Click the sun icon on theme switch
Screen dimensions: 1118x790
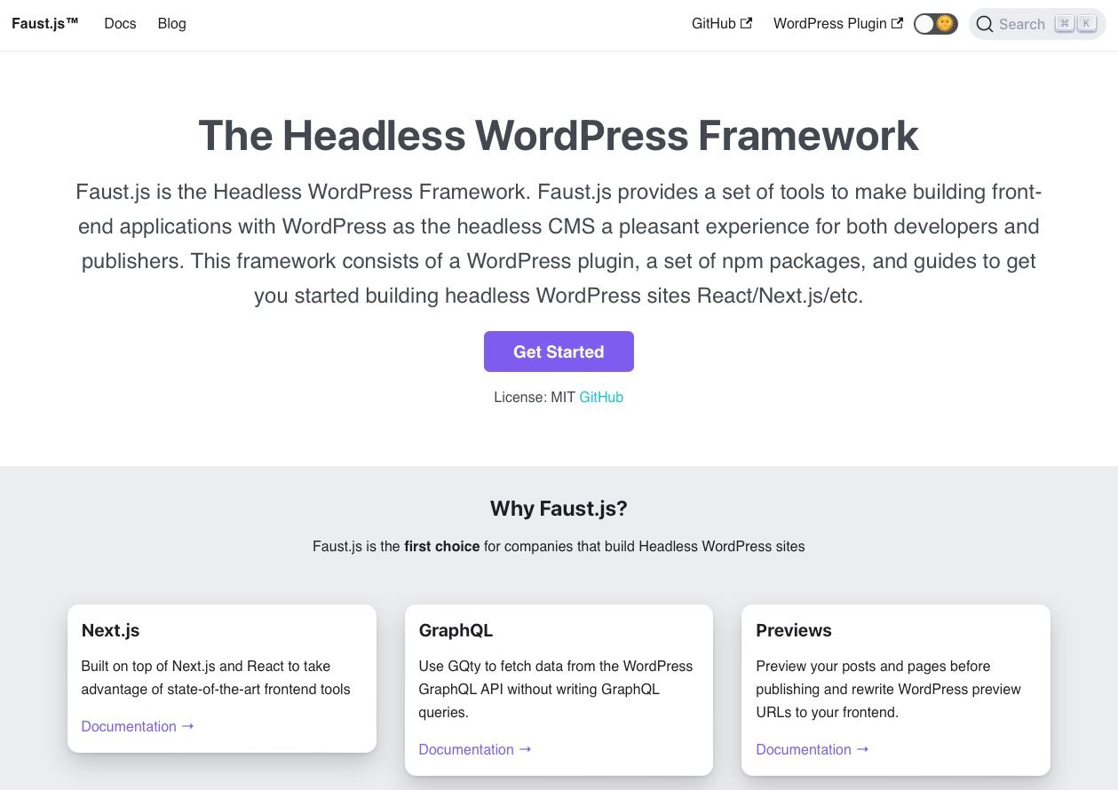pyautogui.click(x=946, y=24)
